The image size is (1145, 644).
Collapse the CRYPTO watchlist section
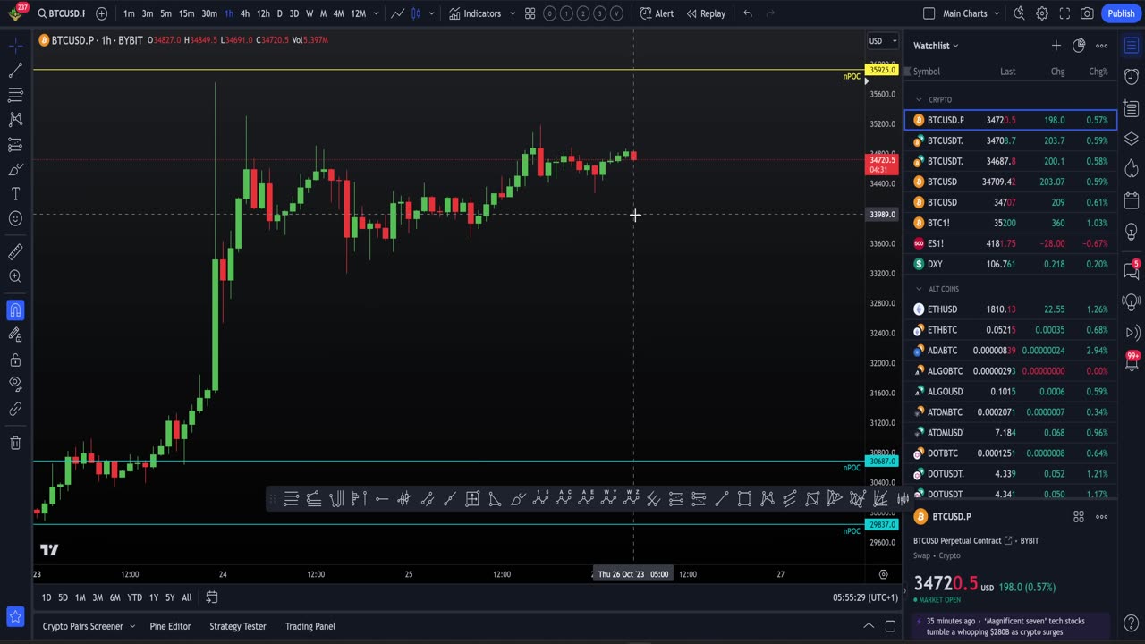pyautogui.click(x=919, y=99)
